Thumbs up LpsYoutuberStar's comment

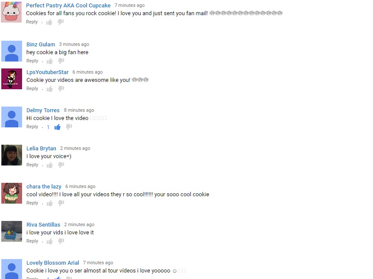click(x=50, y=89)
